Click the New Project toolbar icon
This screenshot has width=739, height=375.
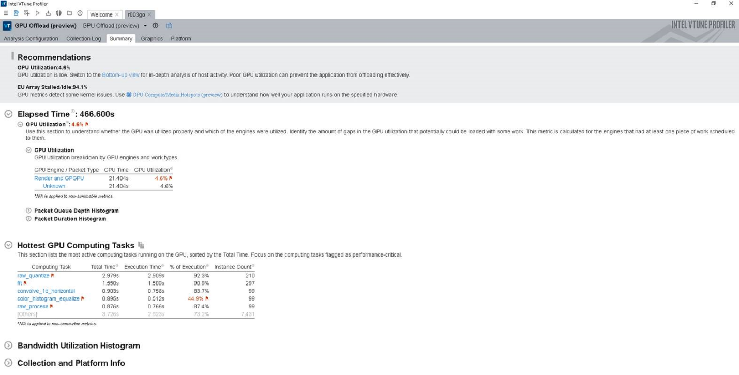(16, 13)
